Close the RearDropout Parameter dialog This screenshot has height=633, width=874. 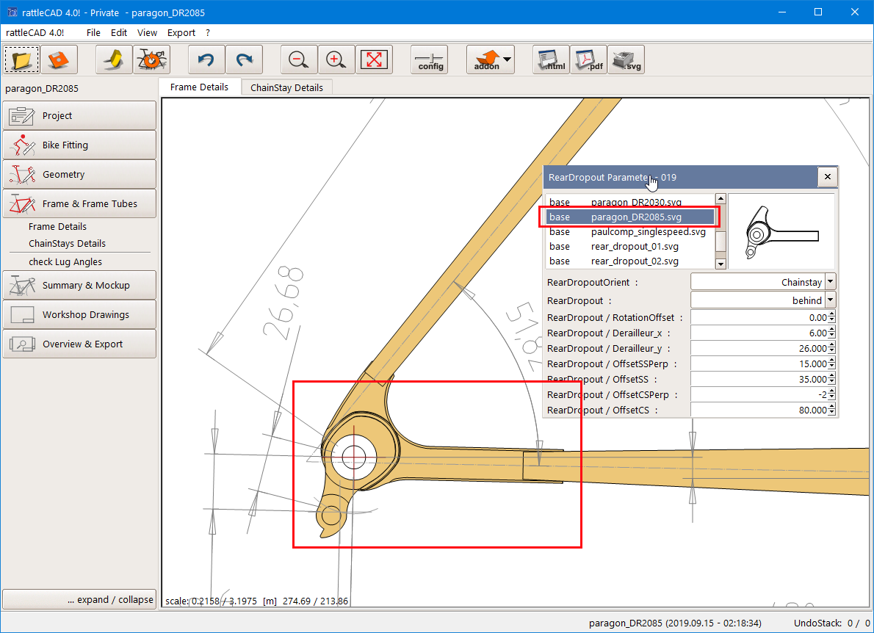827,177
